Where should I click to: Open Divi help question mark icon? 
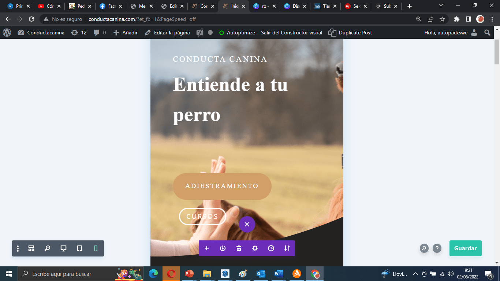[437, 248]
